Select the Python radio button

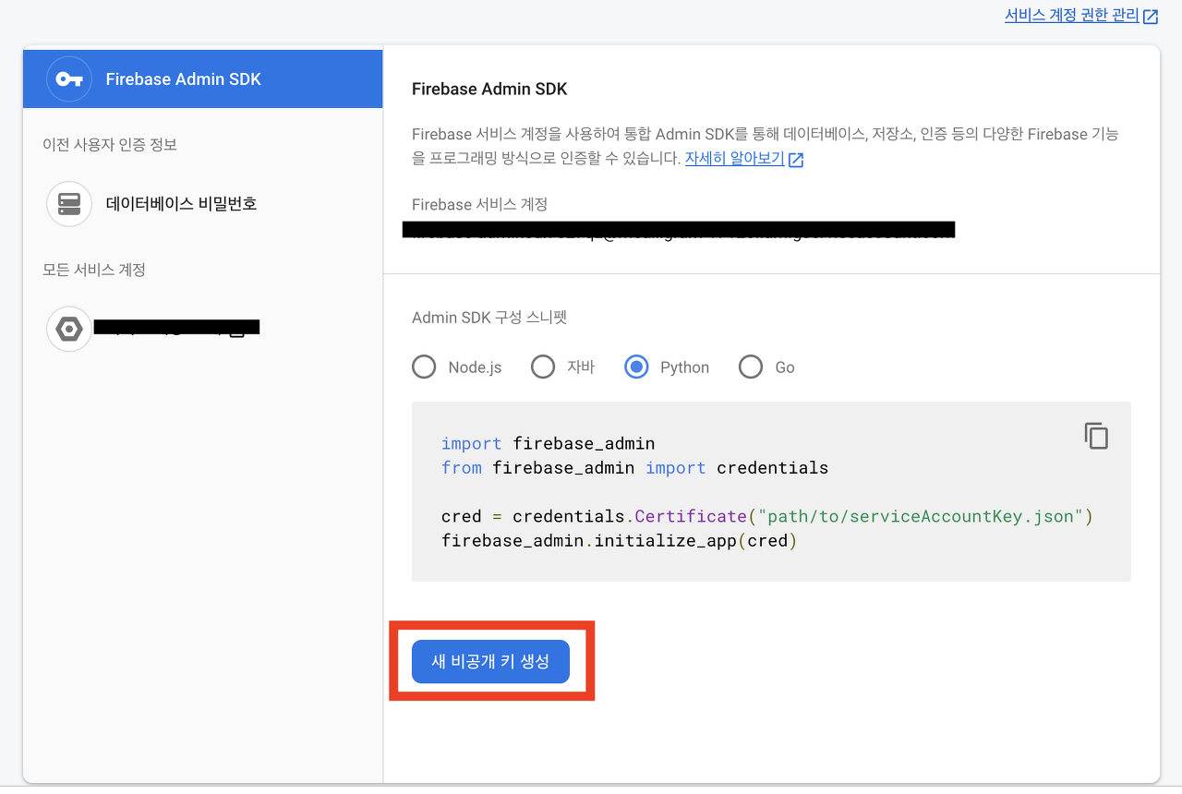[636, 367]
